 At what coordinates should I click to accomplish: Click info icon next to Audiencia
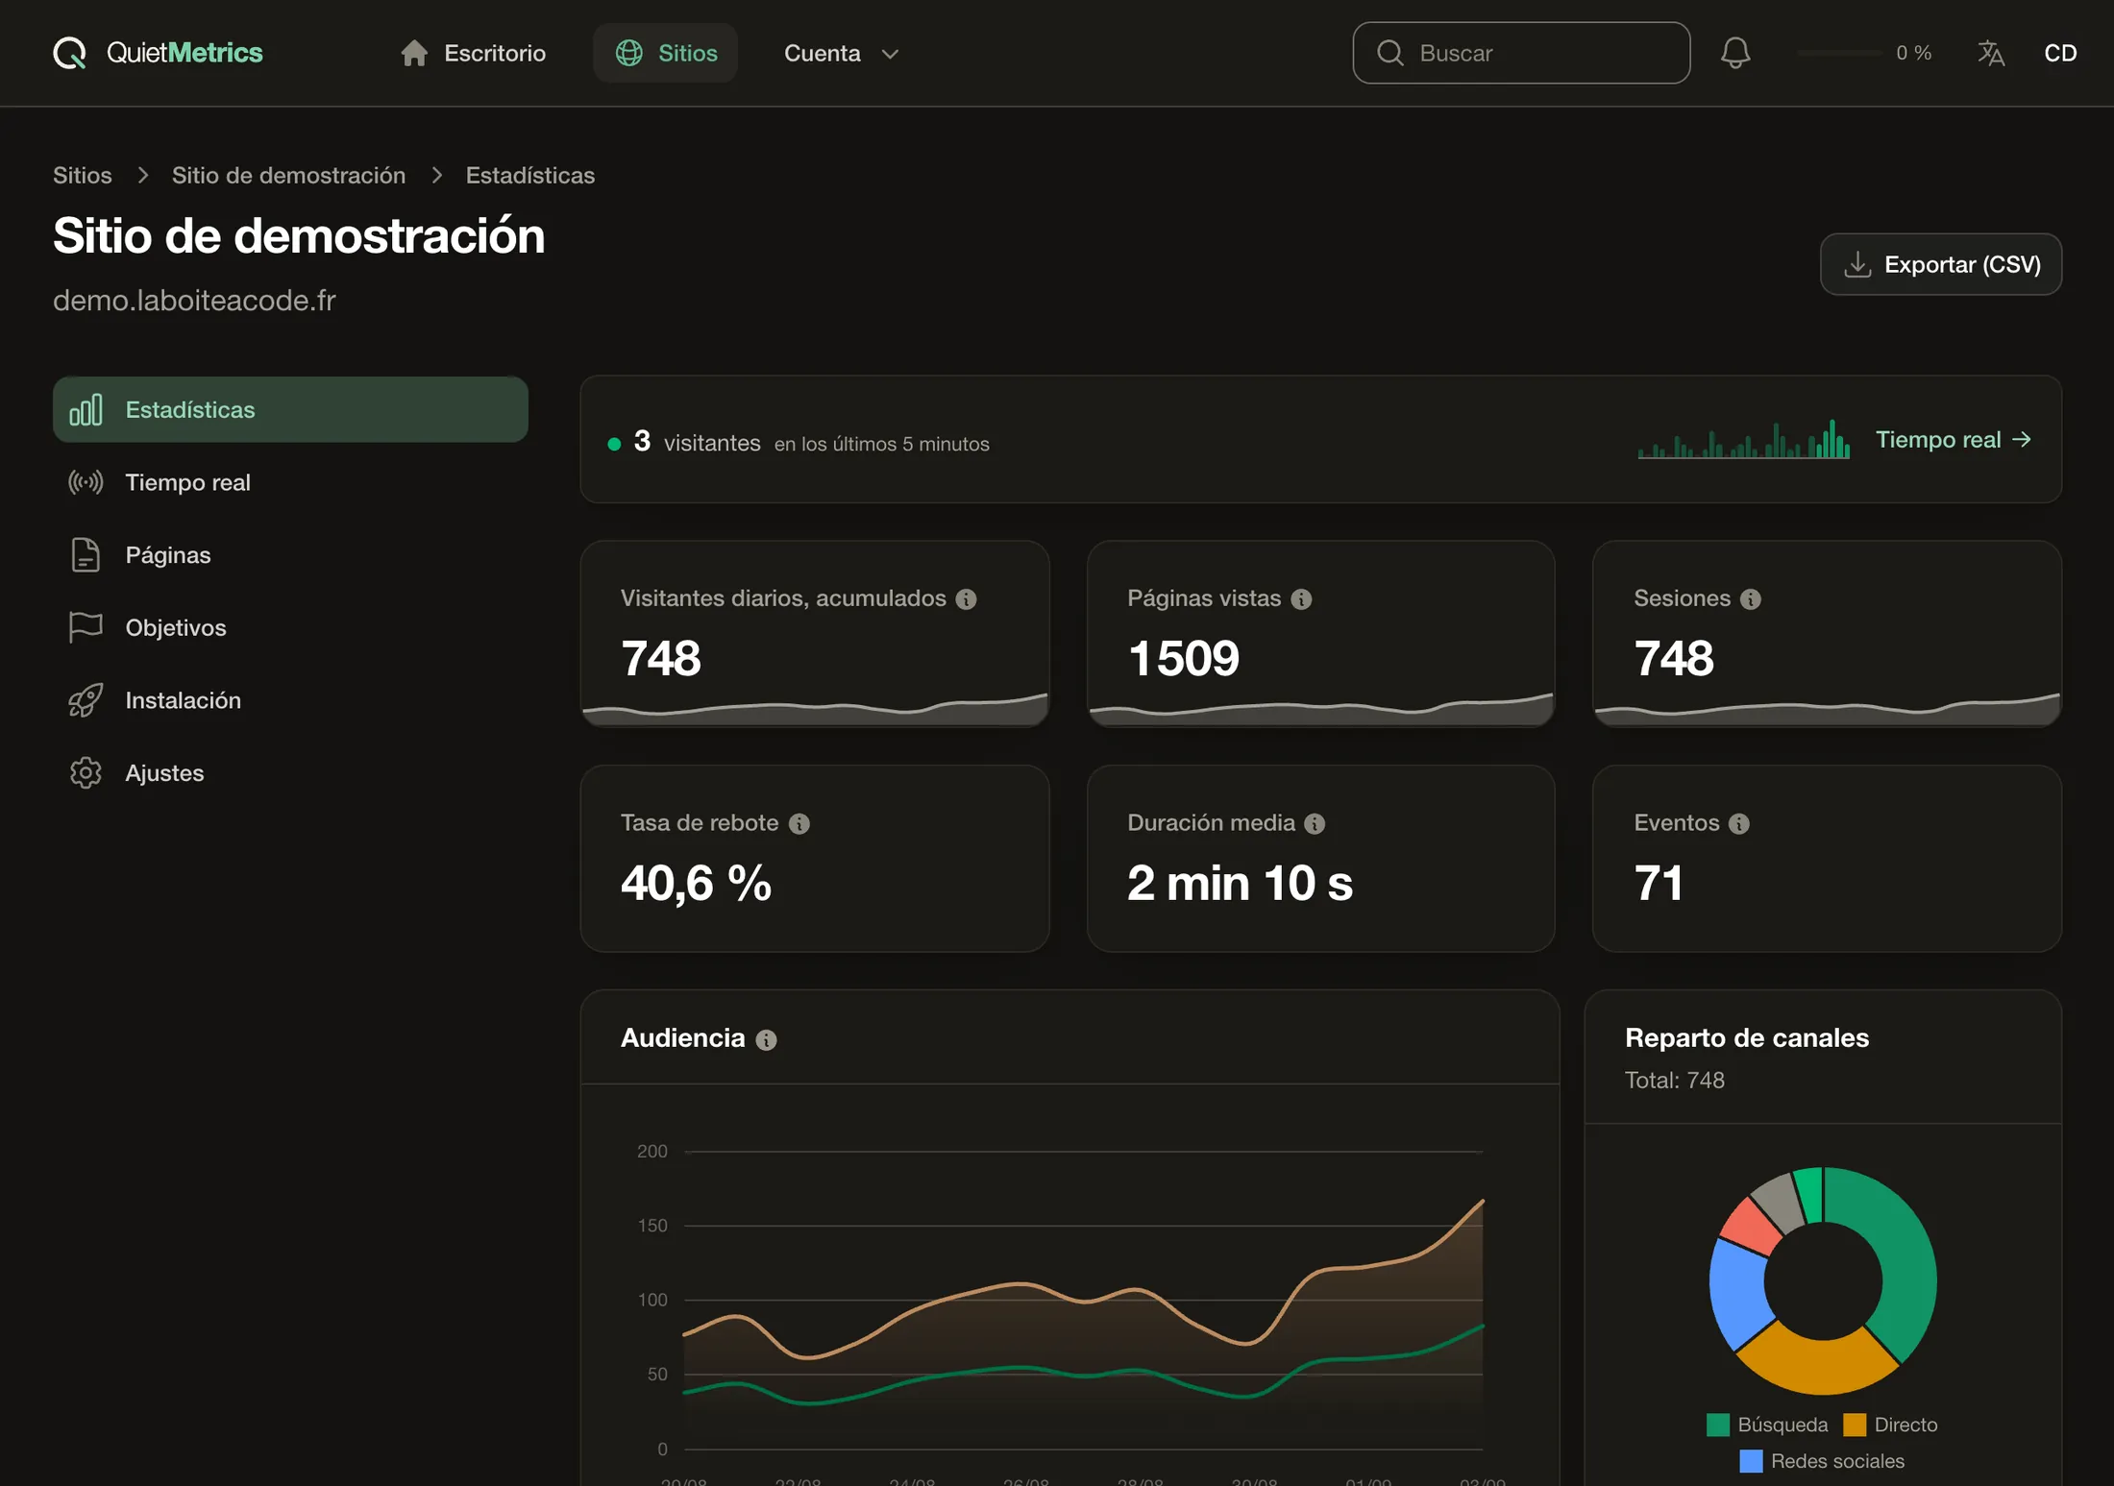pyautogui.click(x=766, y=1040)
